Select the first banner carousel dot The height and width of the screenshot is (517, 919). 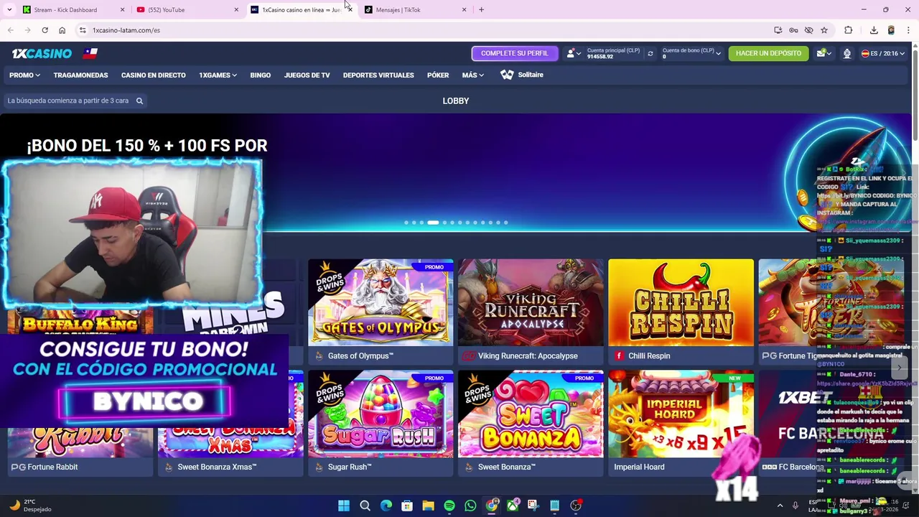pyautogui.click(x=406, y=223)
